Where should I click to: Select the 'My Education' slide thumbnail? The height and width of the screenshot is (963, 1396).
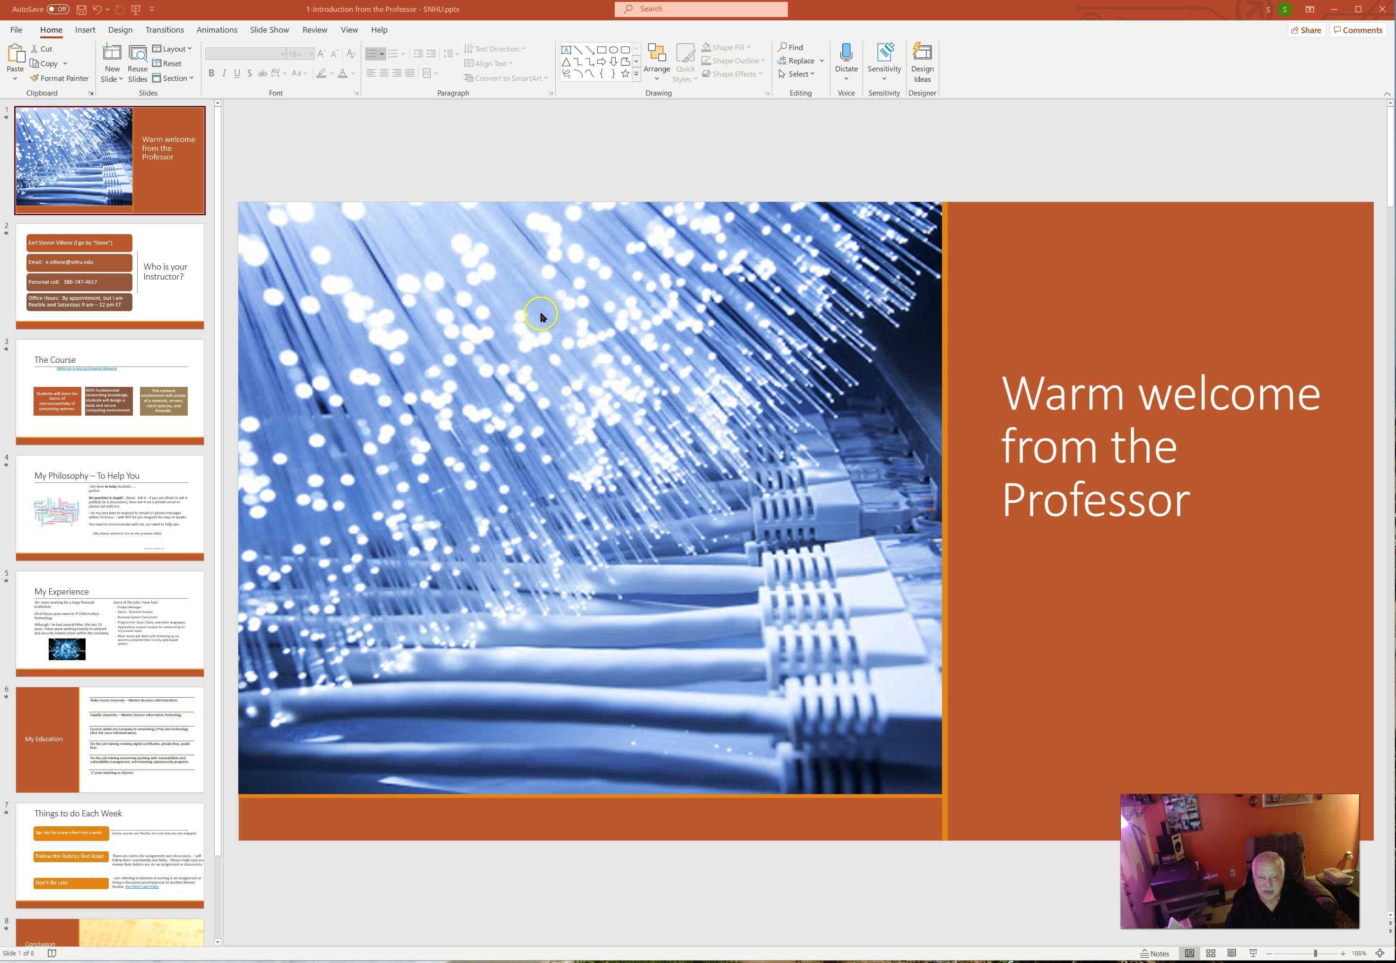(110, 739)
